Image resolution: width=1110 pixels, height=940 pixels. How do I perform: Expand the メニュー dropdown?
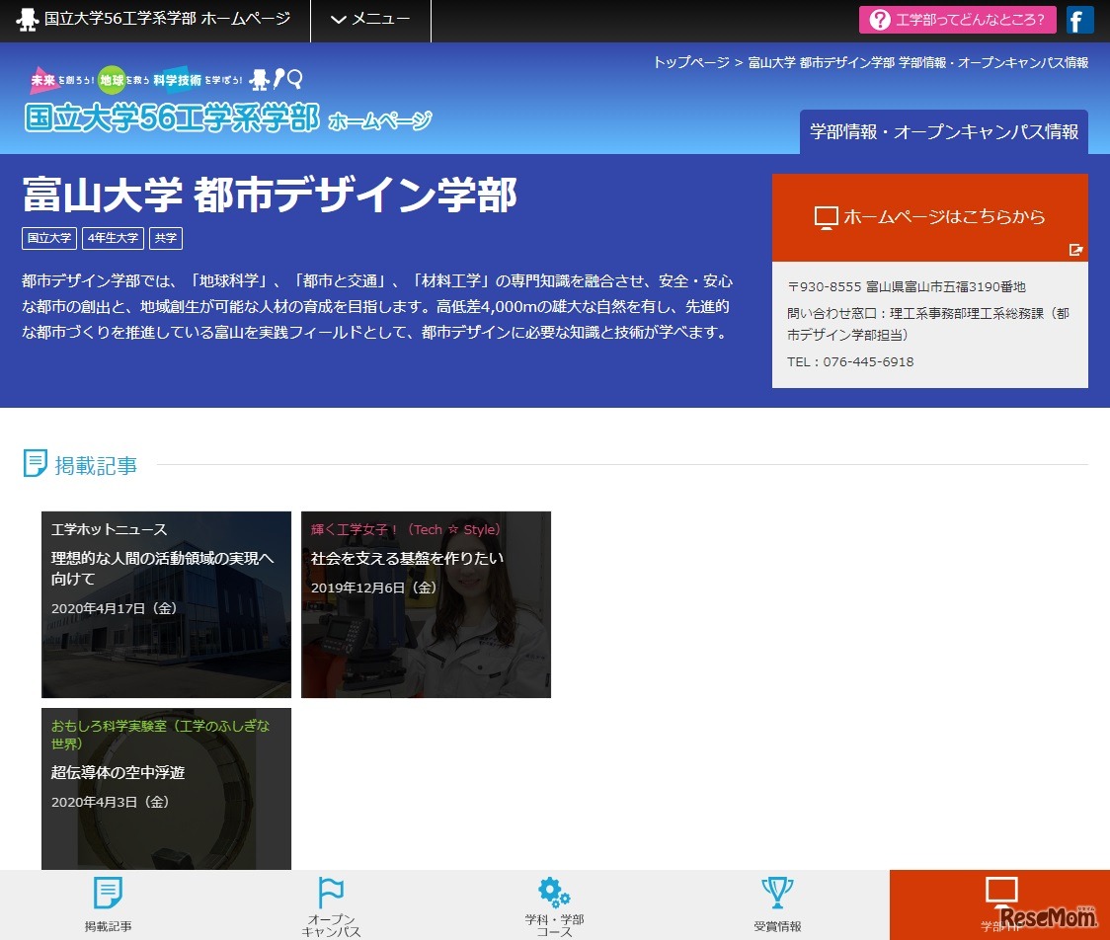pos(370,21)
